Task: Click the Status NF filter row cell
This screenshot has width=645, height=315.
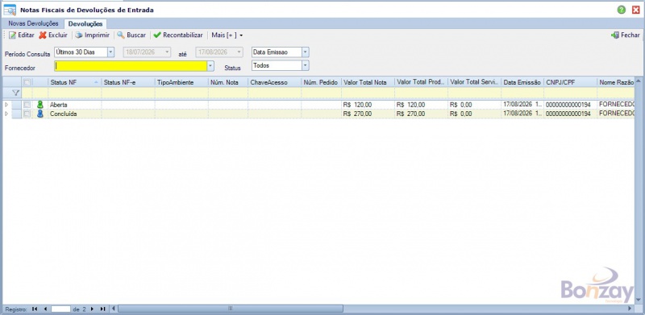Action: point(74,93)
